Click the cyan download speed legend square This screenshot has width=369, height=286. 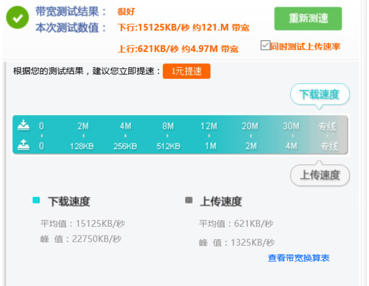point(36,200)
